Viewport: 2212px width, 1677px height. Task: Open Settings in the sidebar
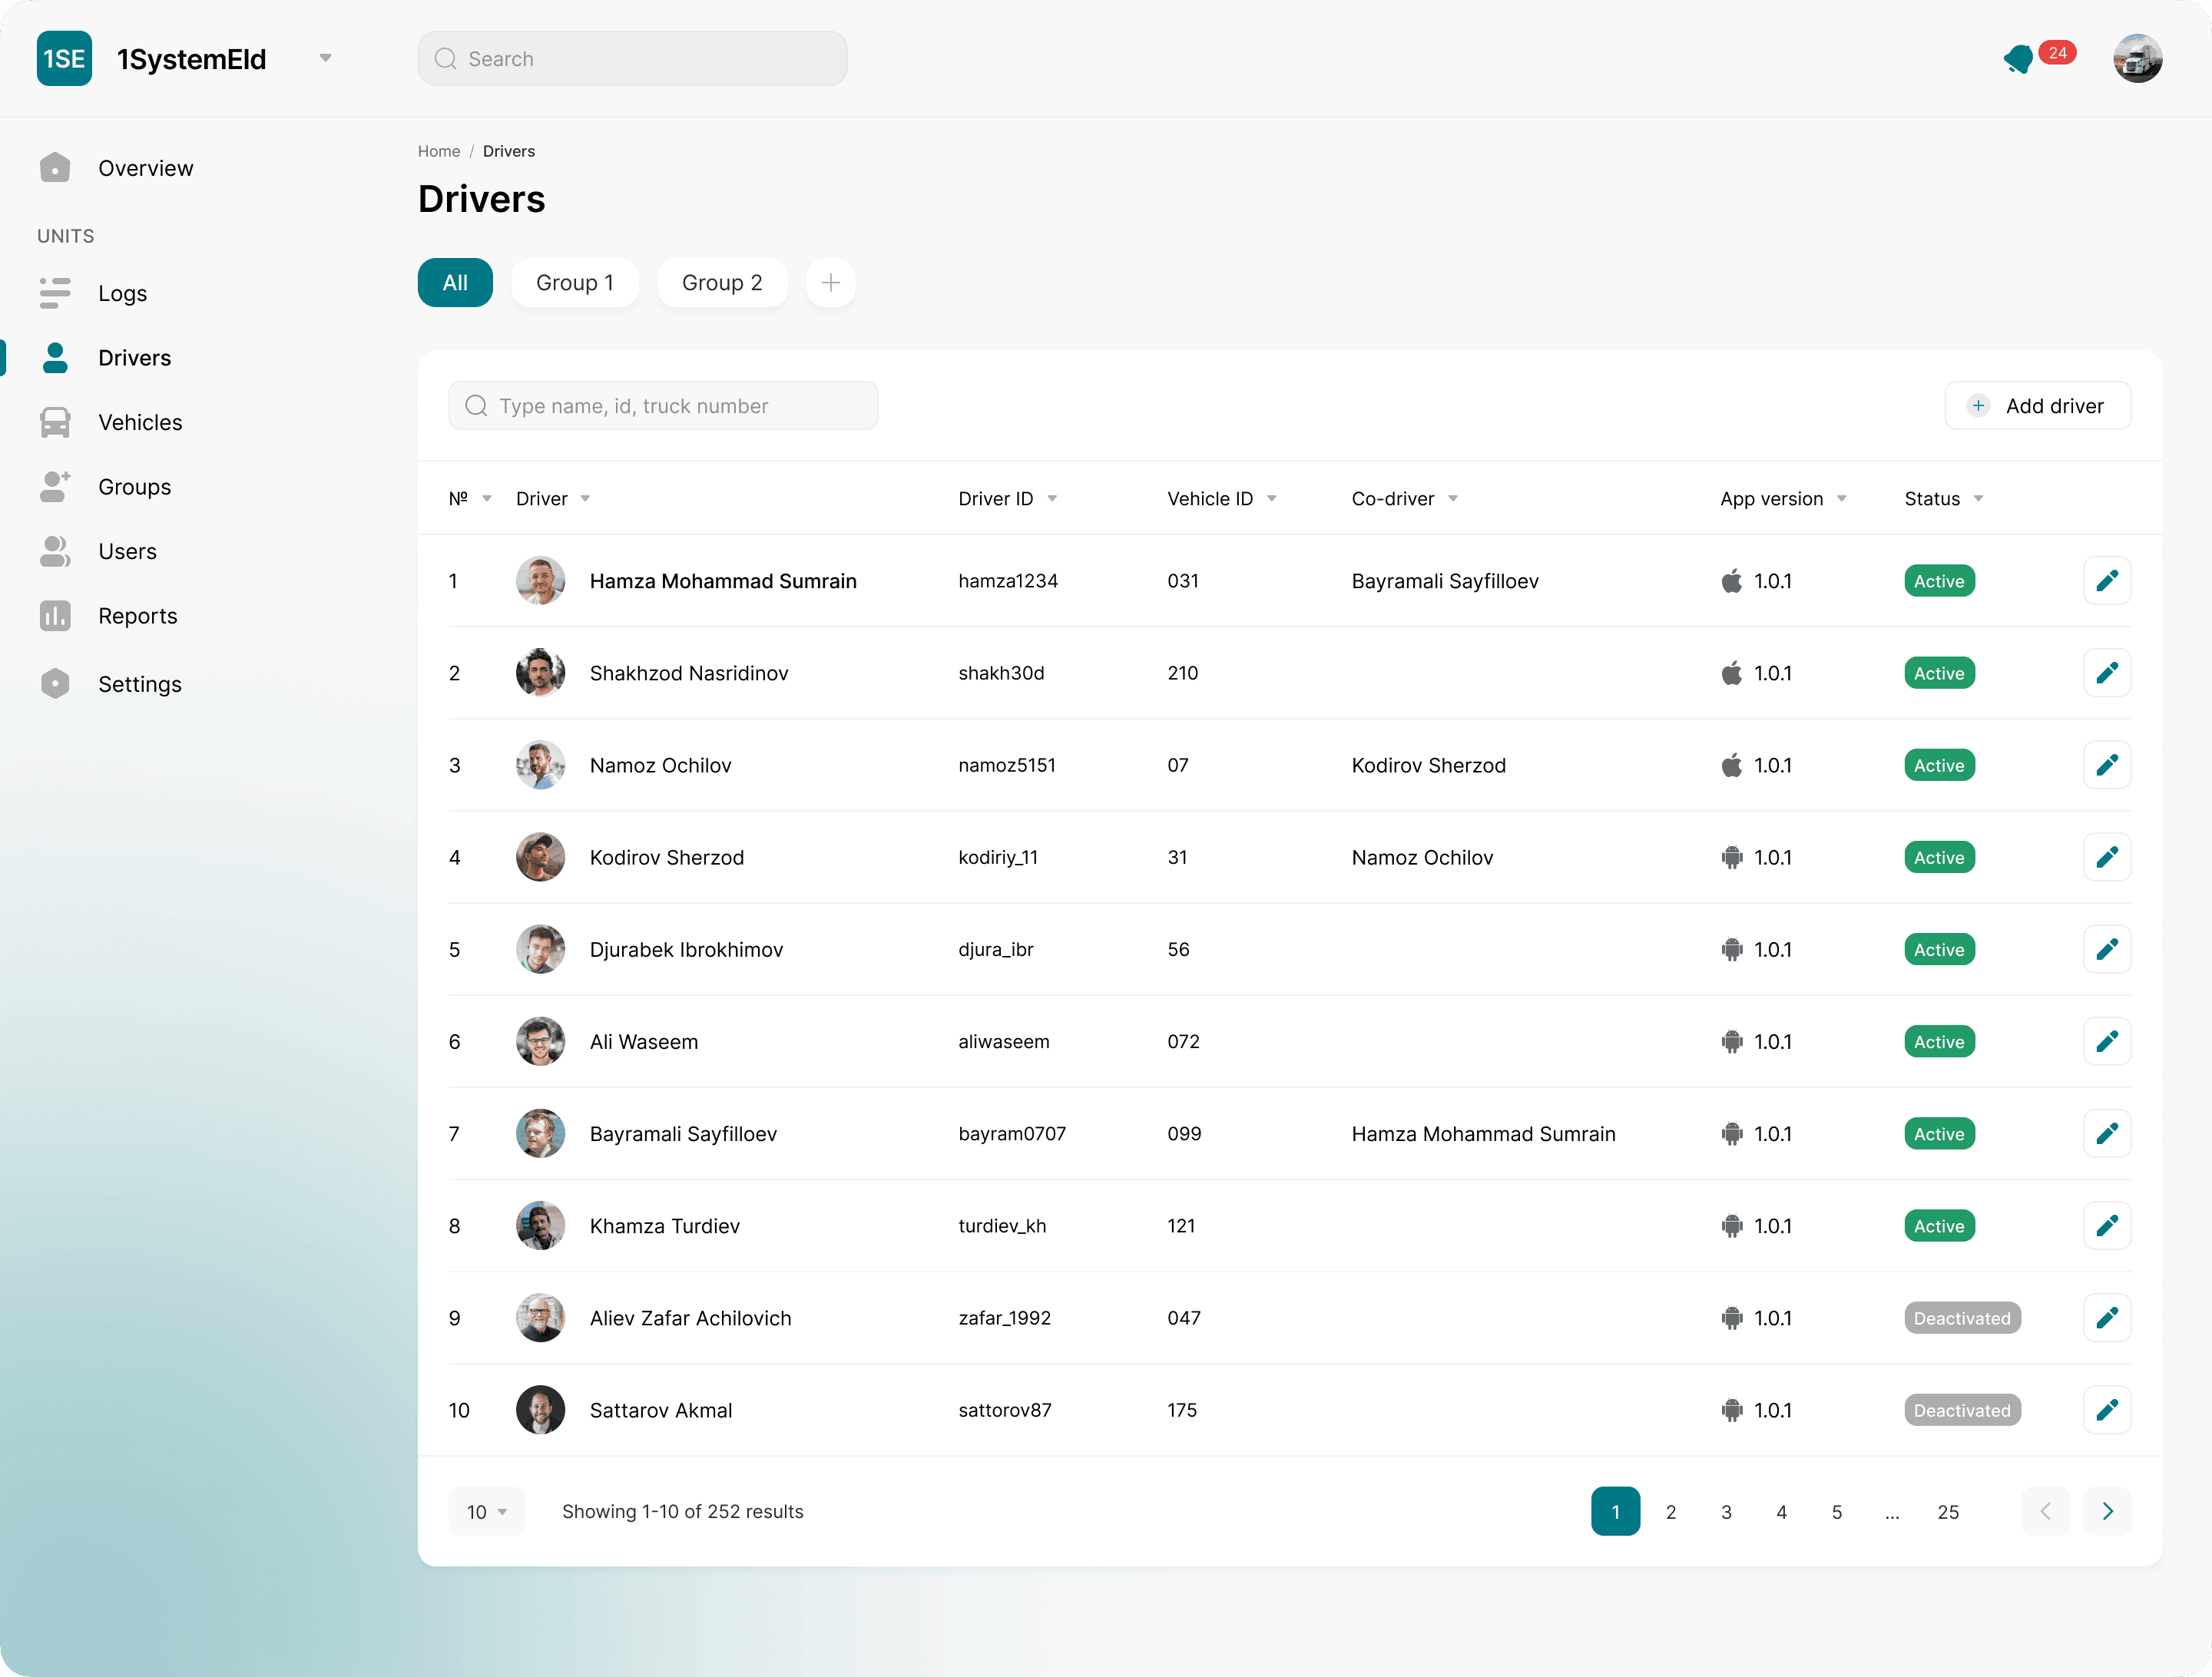[x=139, y=684]
